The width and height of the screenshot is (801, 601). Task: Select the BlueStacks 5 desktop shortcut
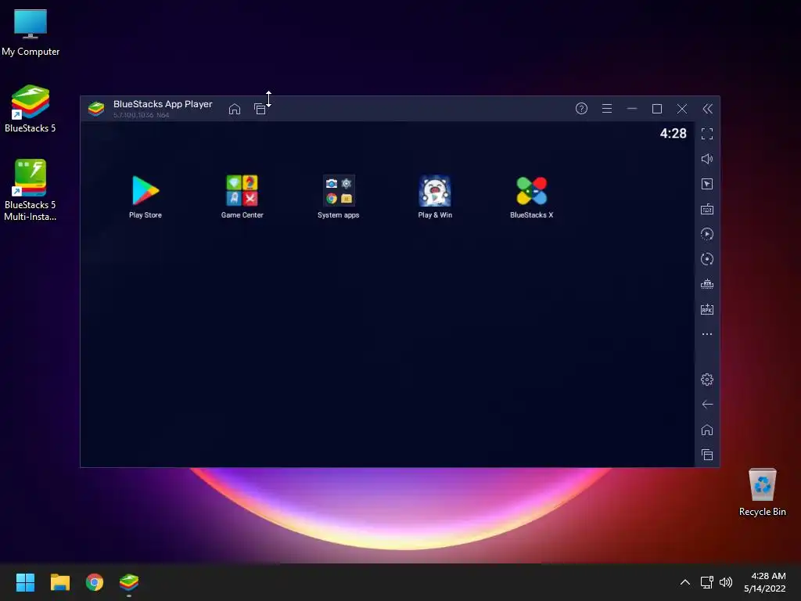31,108
